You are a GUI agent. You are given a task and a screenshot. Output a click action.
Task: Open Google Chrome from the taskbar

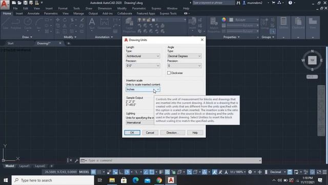159,180
